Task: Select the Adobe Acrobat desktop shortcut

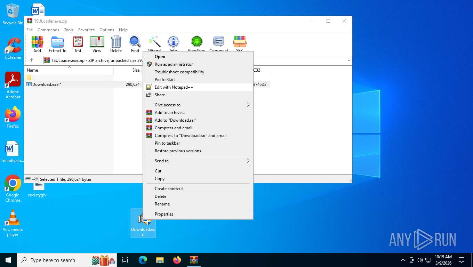Action: click(13, 85)
